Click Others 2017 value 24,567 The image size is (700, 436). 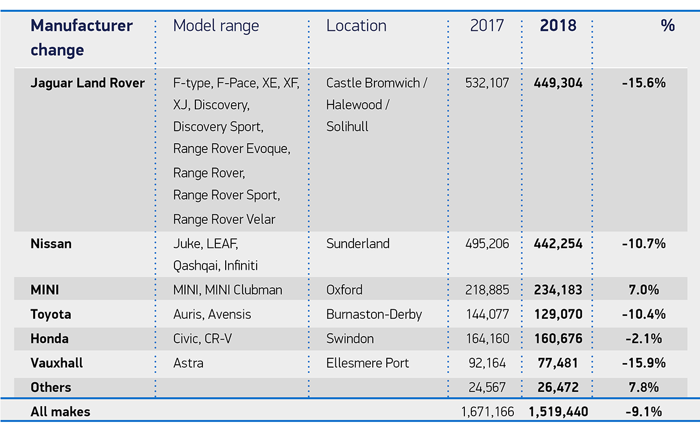(x=487, y=388)
